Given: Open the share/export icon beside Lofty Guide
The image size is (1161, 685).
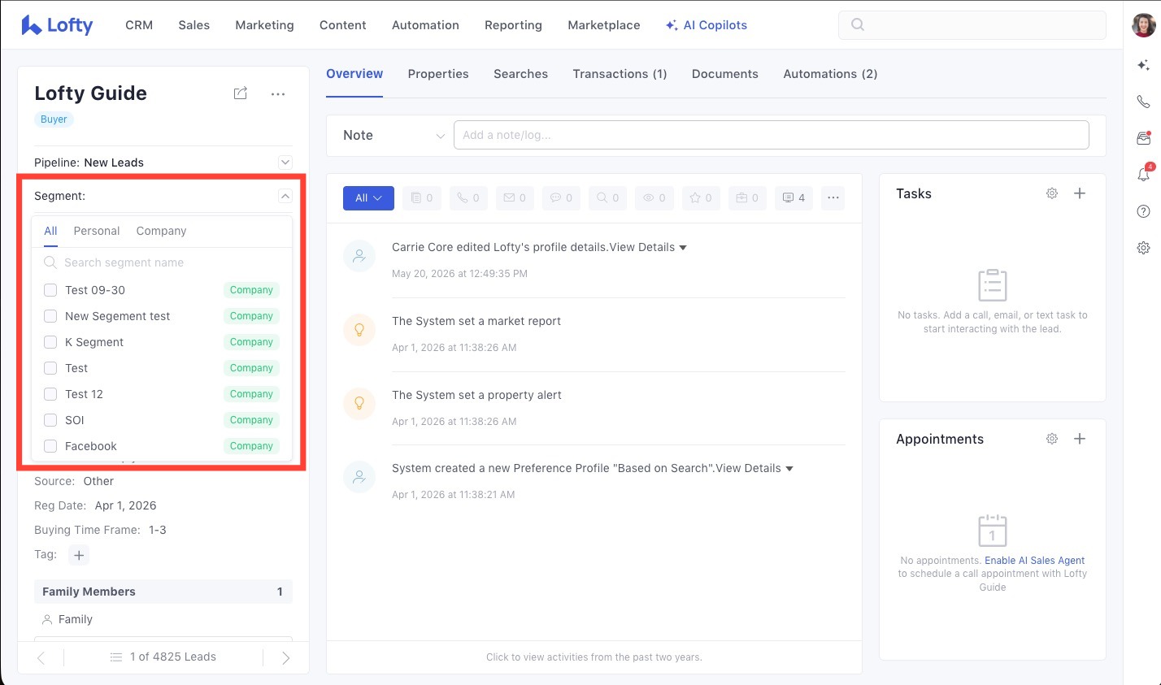Looking at the screenshot, I should 241,93.
